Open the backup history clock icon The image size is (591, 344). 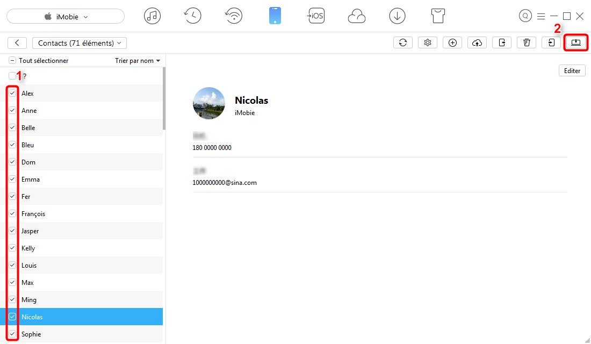(192, 16)
